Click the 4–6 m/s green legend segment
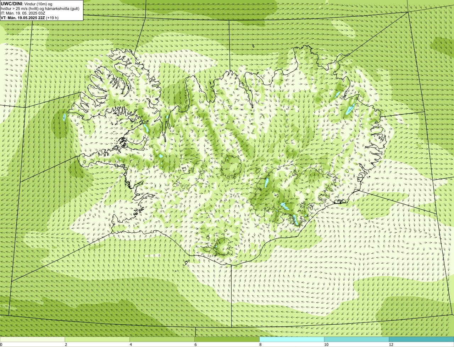The width and height of the screenshot is (454, 347). (x=162, y=340)
